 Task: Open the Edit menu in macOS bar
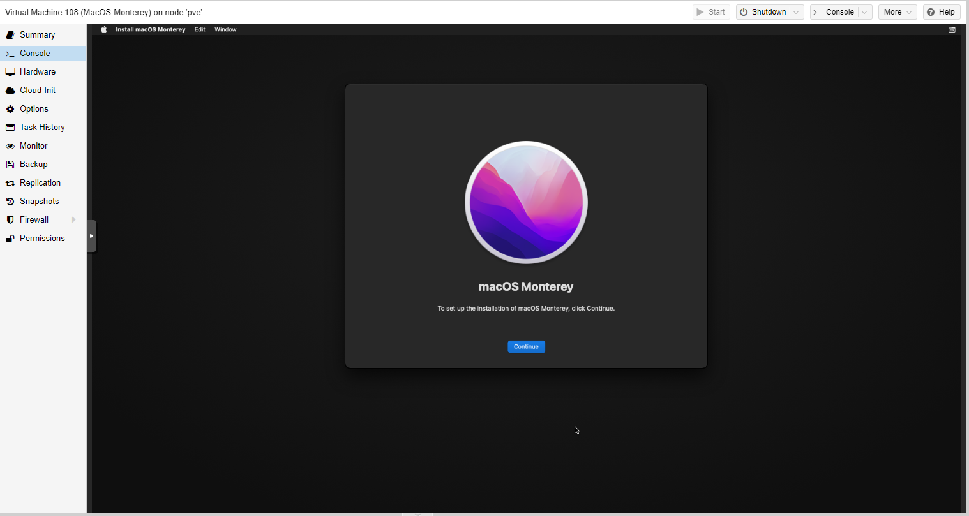(200, 29)
